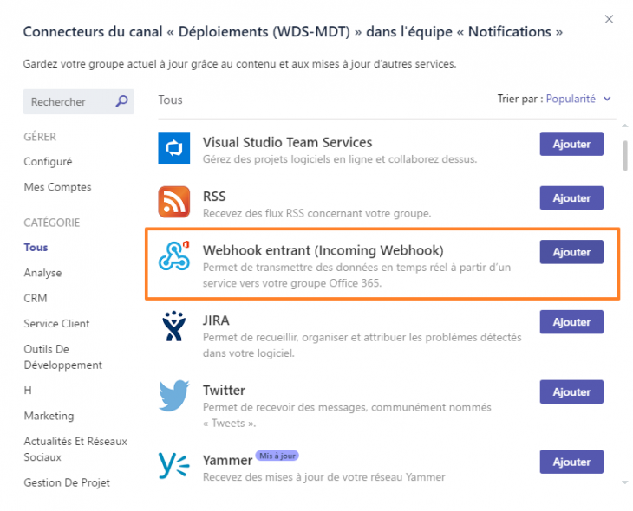Image resolution: width=633 pixels, height=511 pixels.
Task: Close the connectors dialog
Action: tap(609, 19)
